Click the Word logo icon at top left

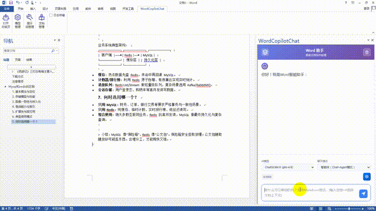click(4, 2)
